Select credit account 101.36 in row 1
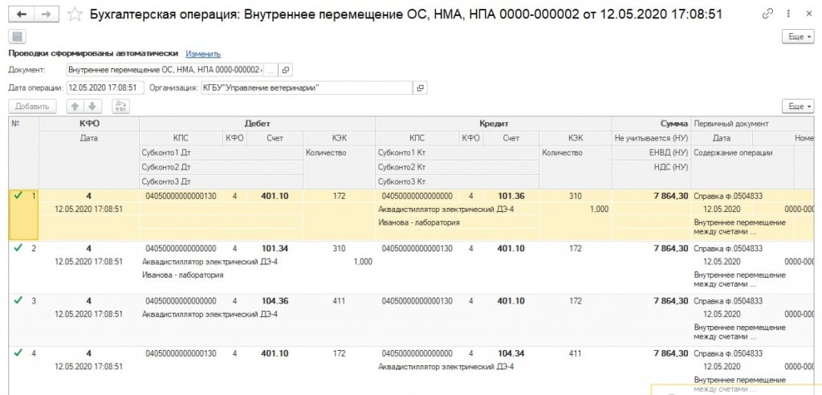Viewport: 822px width, 395px height. (x=511, y=196)
